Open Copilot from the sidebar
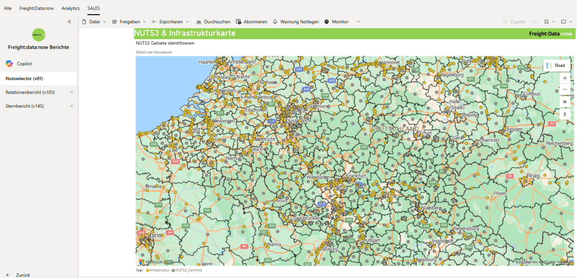This screenshot has height=278, width=577. [24, 64]
